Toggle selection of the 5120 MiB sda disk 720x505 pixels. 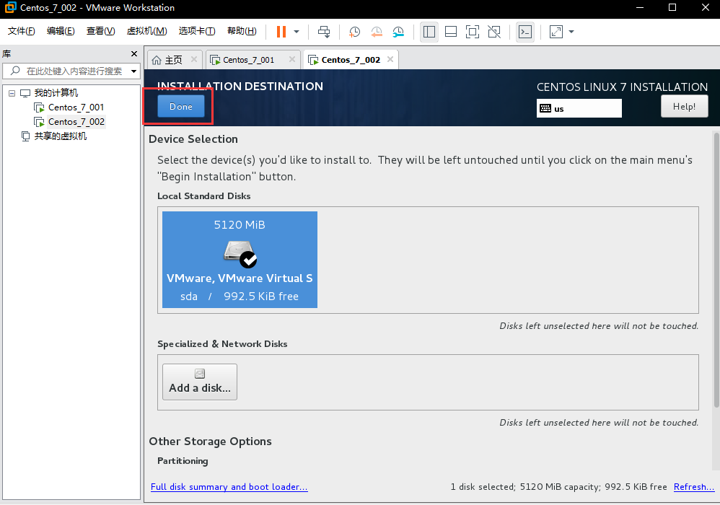[x=240, y=260]
